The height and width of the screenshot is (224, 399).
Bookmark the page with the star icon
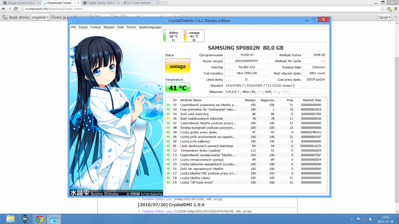383,9
